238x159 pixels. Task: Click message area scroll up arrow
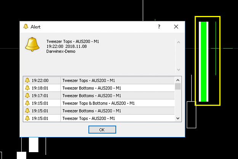click(x=179, y=42)
